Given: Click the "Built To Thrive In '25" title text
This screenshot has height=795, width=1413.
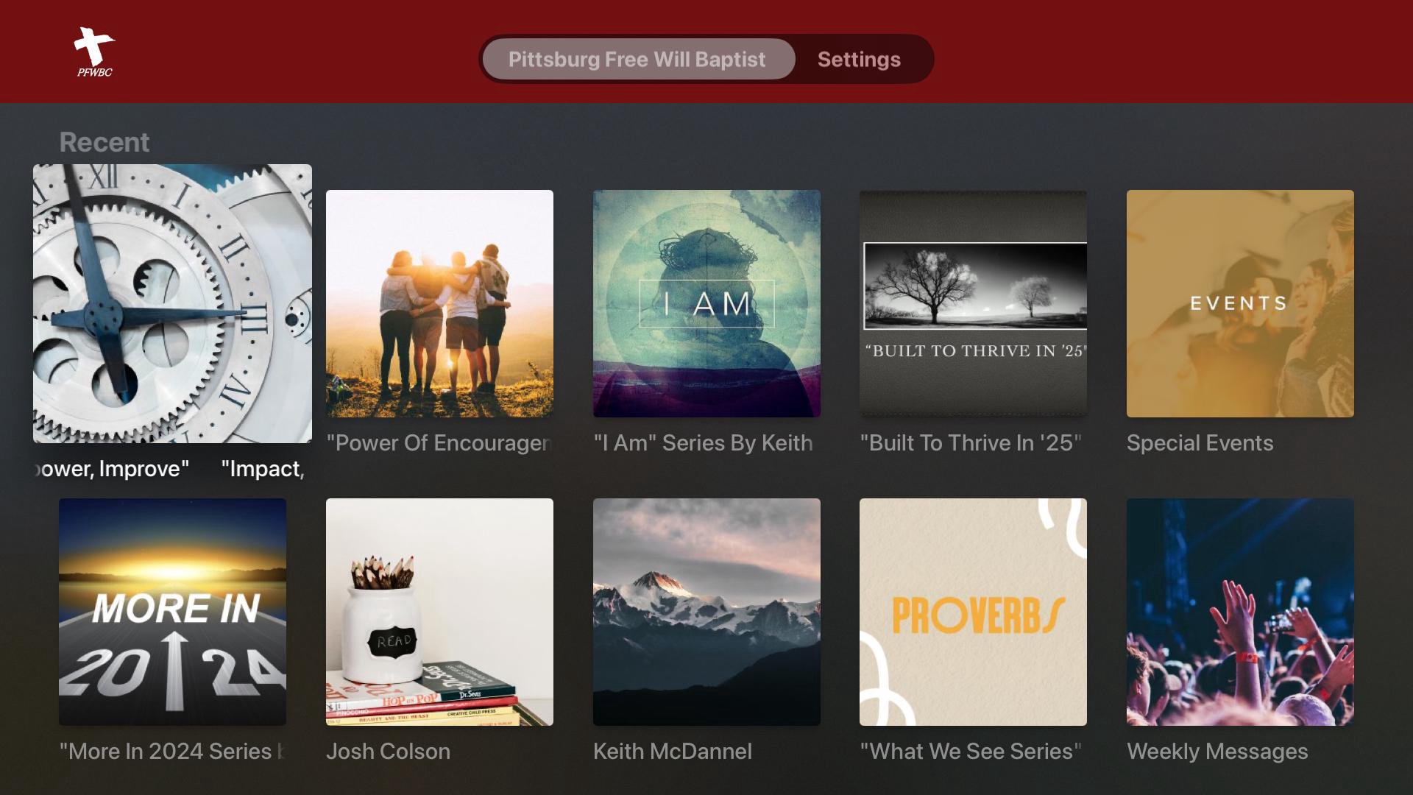Looking at the screenshot, I should click(x=971, y=443).
